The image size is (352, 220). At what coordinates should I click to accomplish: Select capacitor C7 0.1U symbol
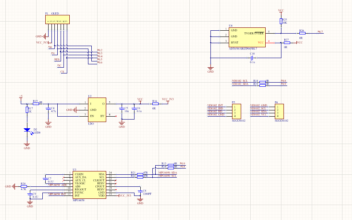[x=45, y=179]
